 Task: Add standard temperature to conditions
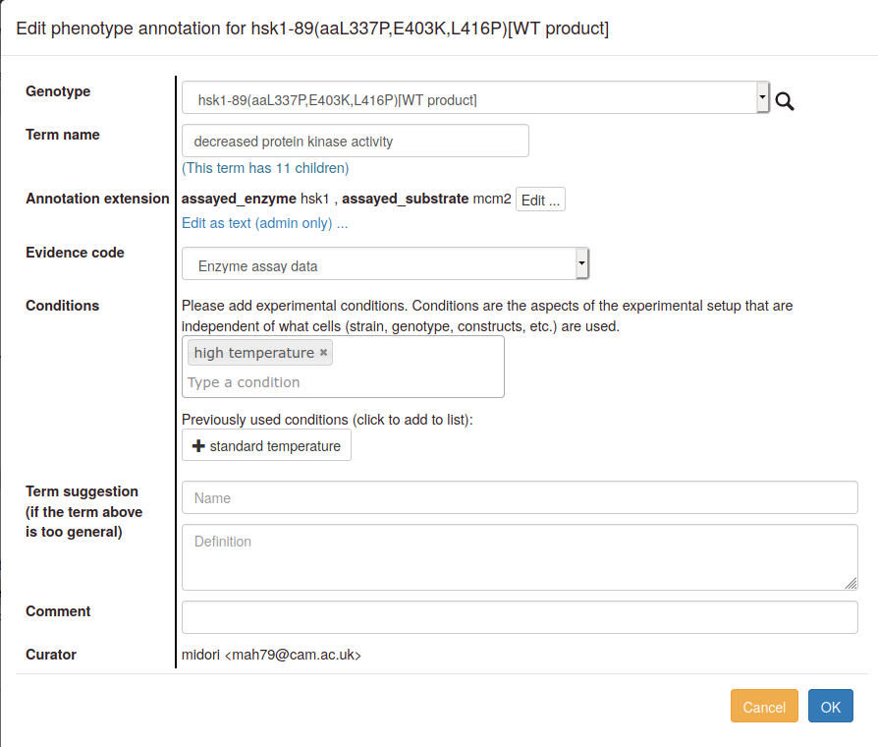(x=266, y=445)
